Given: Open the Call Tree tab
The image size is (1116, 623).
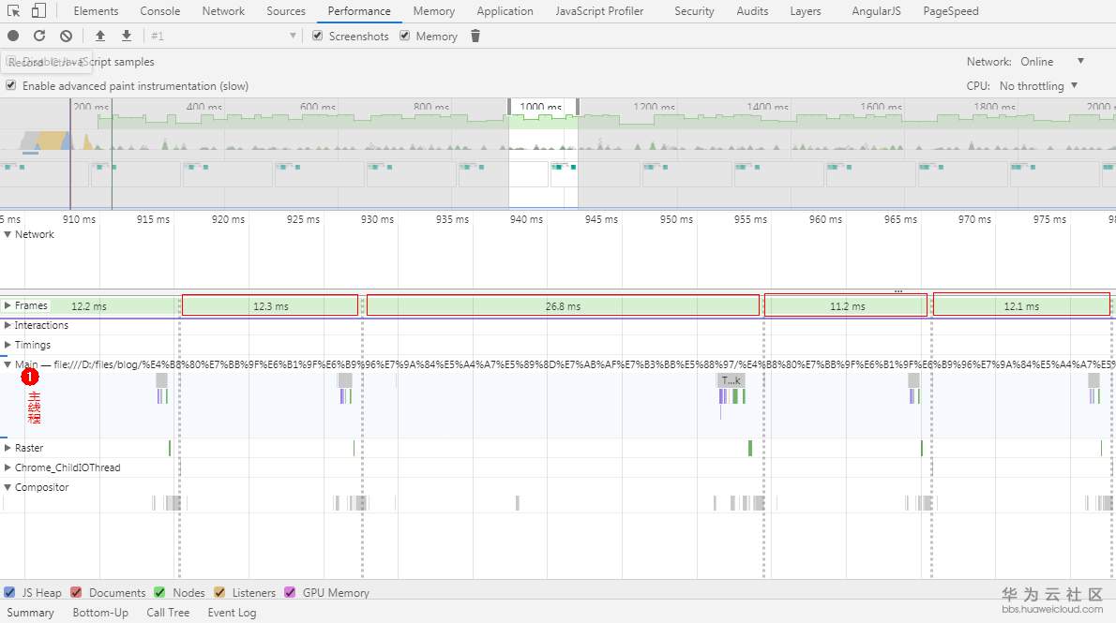Looking at the screenshot, I should pos(168,613).
